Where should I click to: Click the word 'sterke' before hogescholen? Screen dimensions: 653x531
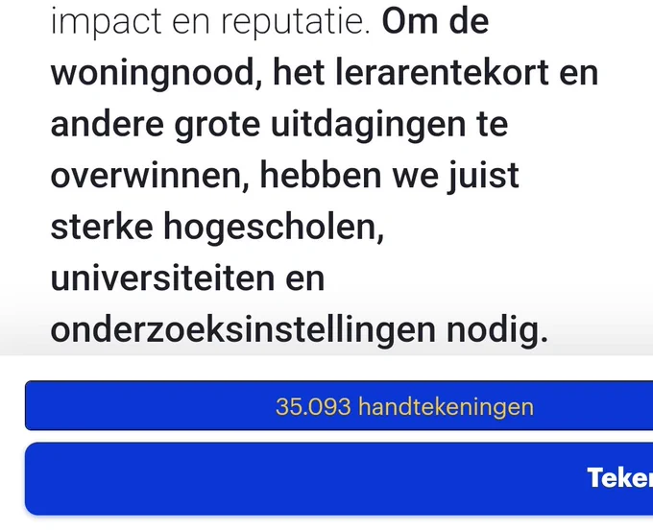[102, 227]
